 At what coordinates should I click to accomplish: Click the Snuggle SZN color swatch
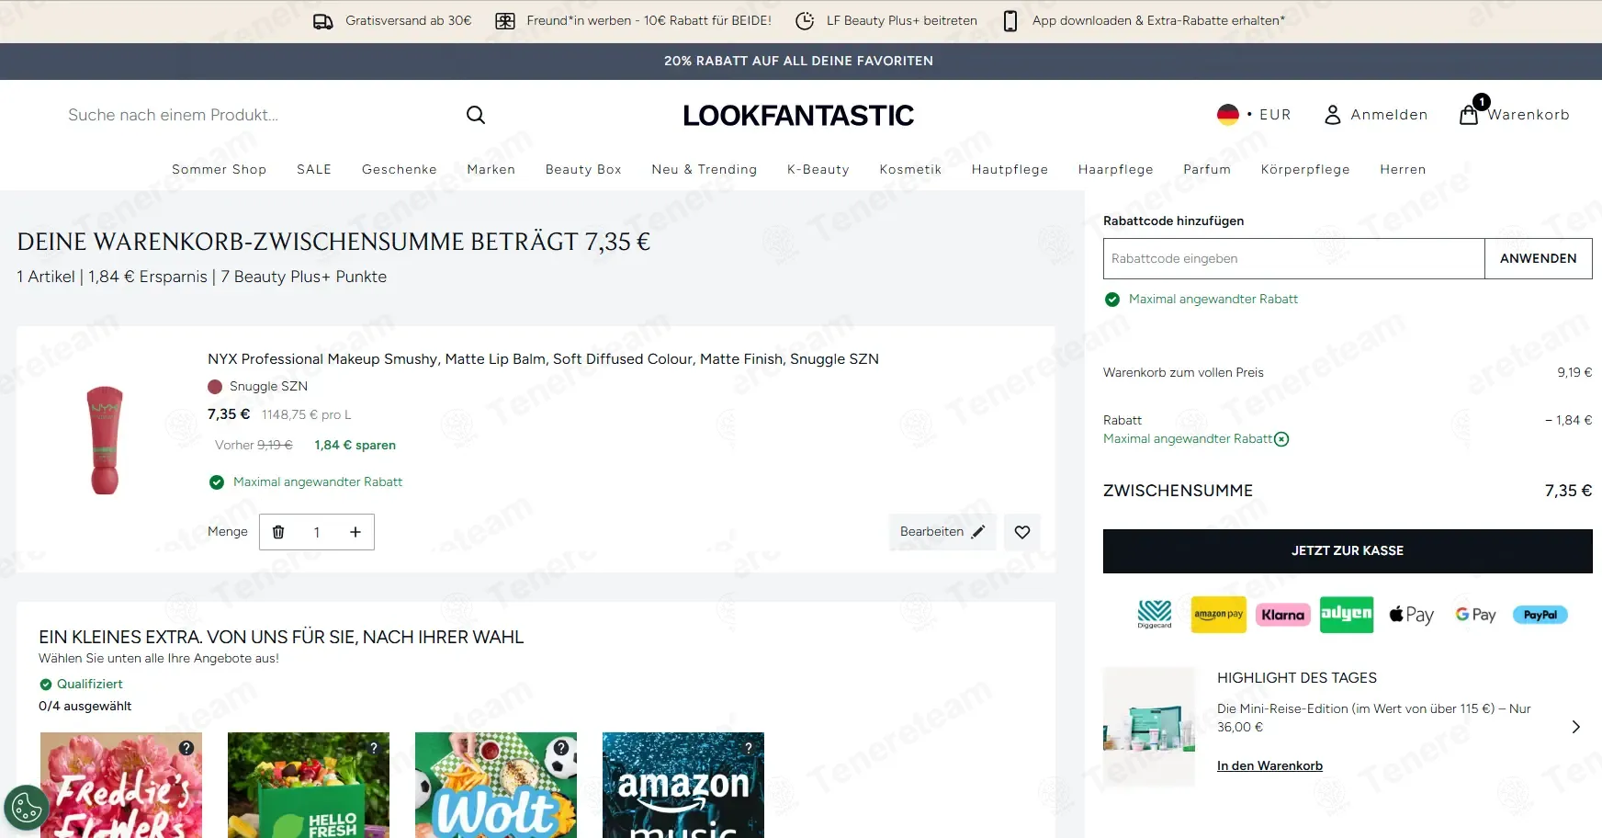point(215,387)
